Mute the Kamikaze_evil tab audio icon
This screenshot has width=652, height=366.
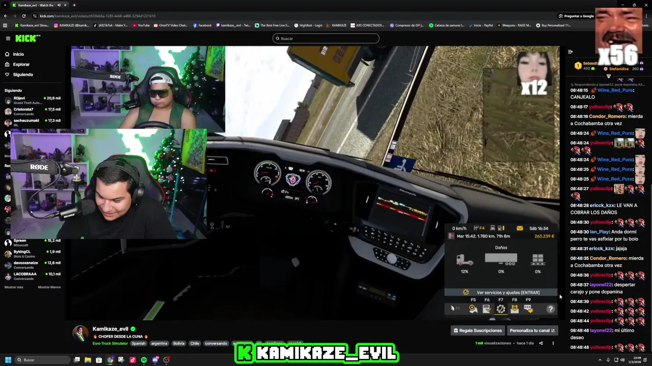(x=59, y=5)
